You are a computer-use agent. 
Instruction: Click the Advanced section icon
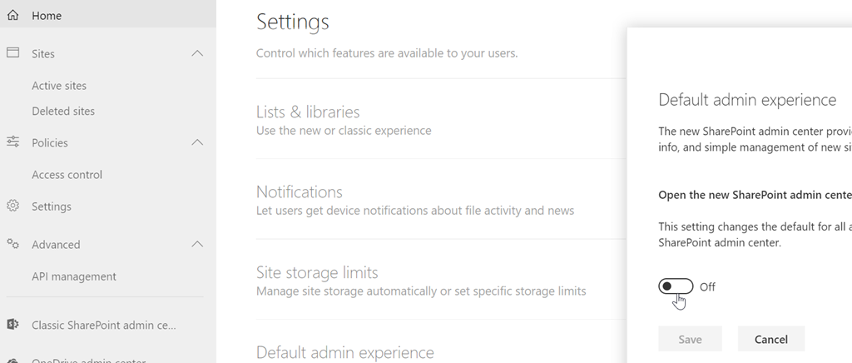click(12, 244)
